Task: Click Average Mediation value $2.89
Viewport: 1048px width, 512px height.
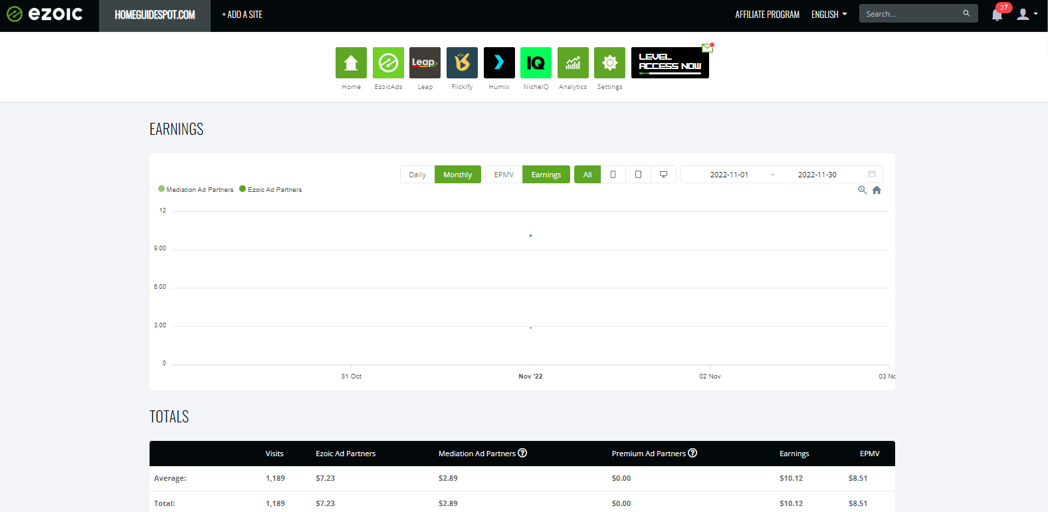Action: [448, 478]
